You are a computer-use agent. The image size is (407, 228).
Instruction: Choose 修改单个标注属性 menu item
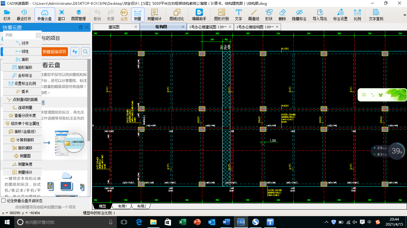pos(22,123)
